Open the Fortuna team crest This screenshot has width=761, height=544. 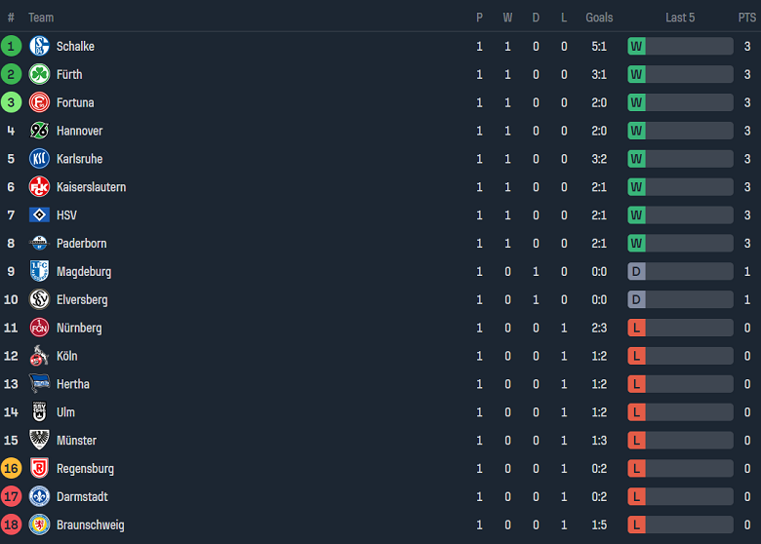pyautogui.click(x=39, y=102)
